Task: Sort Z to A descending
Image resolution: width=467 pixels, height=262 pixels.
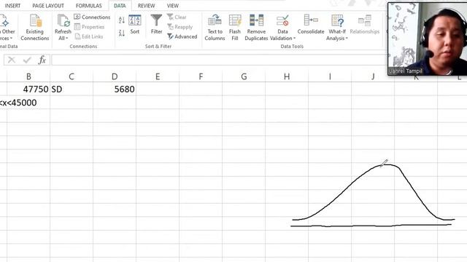Action: (x=122, y=33)
